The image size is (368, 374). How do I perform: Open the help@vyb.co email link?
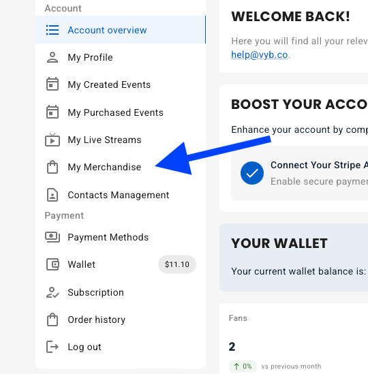(260, 55)
